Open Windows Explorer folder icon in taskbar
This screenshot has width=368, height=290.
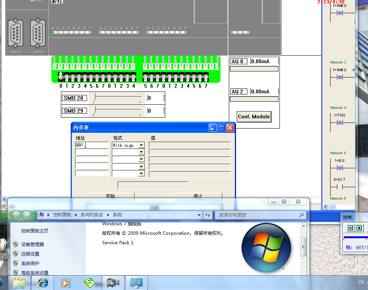point(19,282)
